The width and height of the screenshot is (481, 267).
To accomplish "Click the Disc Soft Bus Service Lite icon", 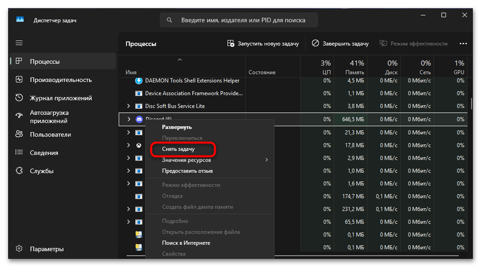I will pyautogui.click(x=139, y=106).
